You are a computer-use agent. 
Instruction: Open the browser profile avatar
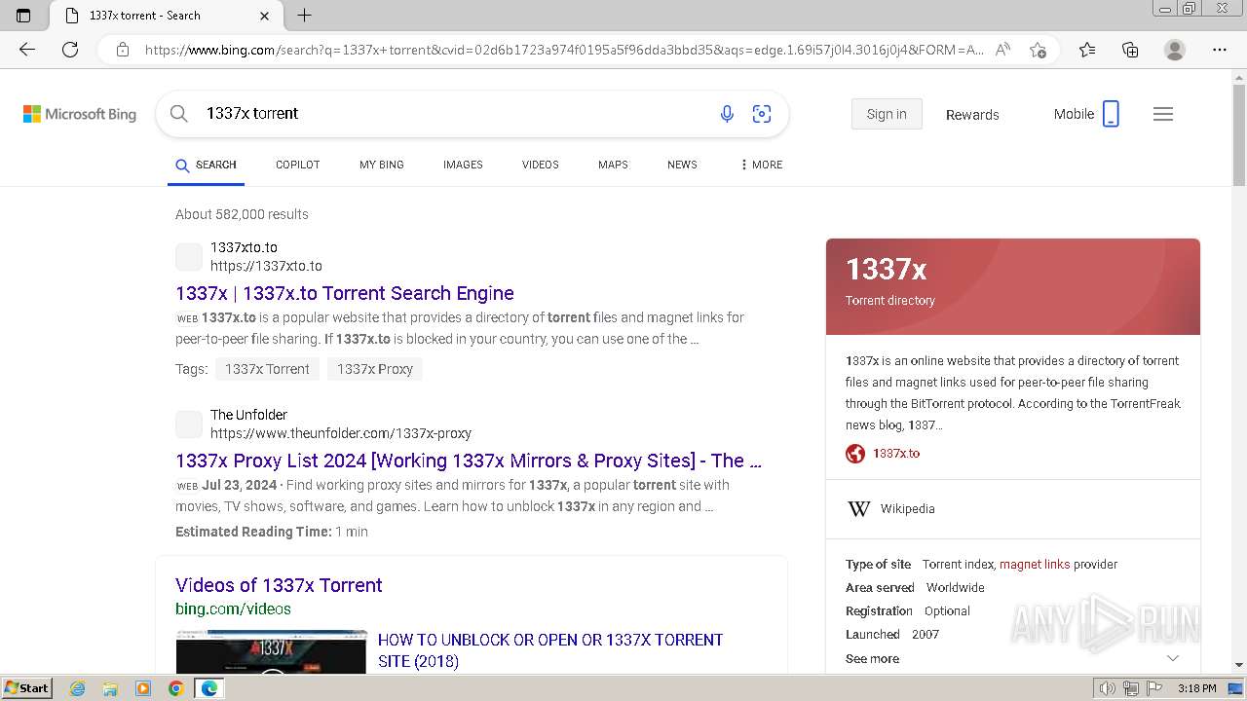[1175, 50]
